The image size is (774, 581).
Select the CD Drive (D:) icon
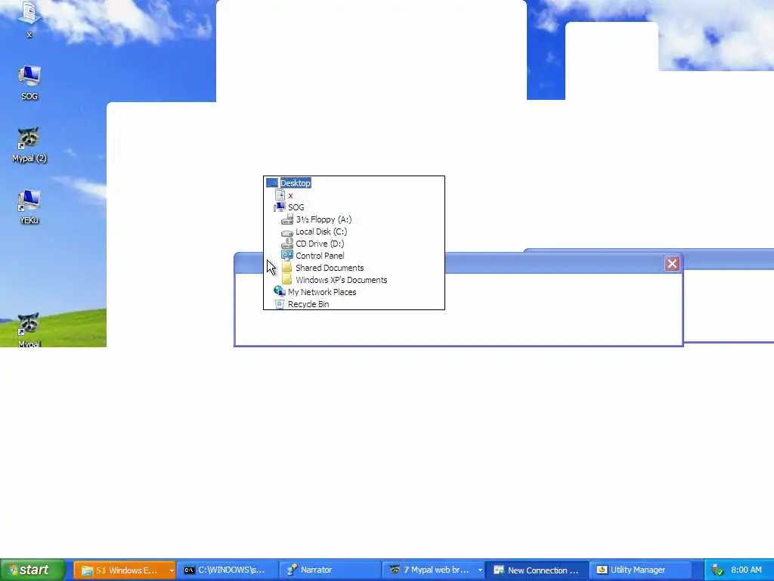coord(287,244)
